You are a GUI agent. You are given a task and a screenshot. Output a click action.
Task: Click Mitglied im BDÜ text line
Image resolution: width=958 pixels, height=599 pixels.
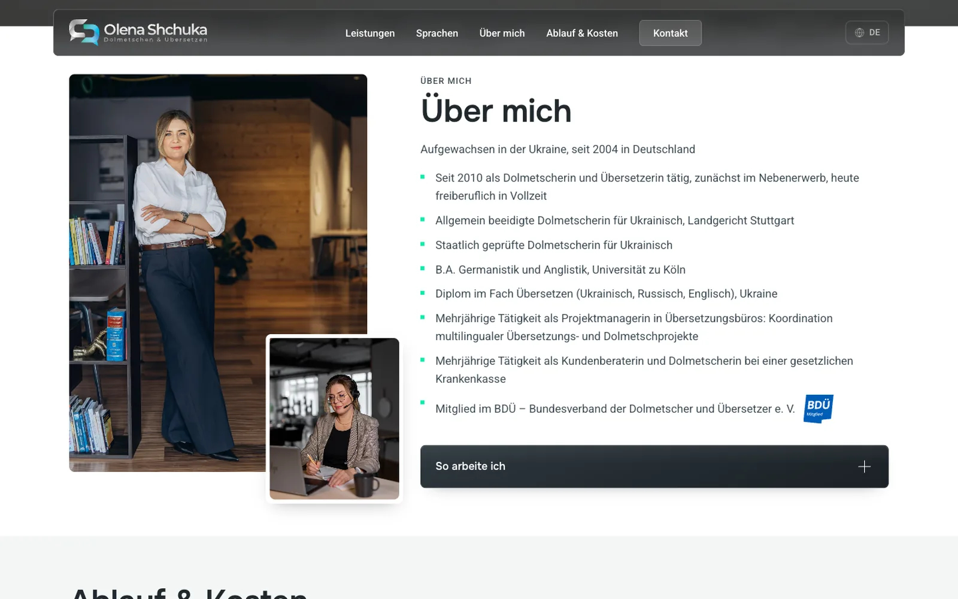click(615, 409)
